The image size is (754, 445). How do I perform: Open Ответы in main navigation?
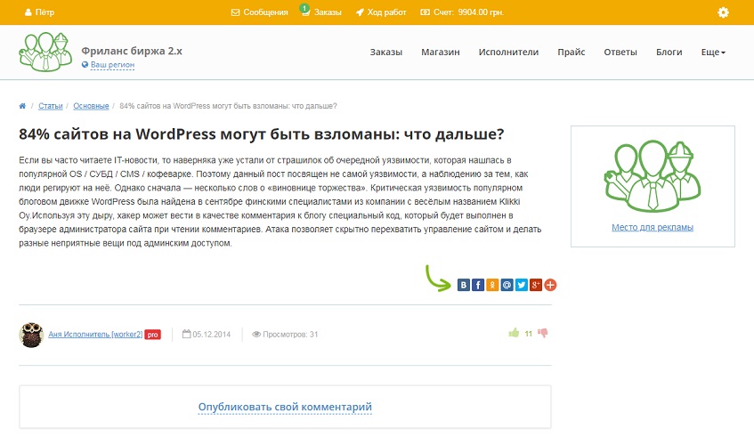coord(620,52)
